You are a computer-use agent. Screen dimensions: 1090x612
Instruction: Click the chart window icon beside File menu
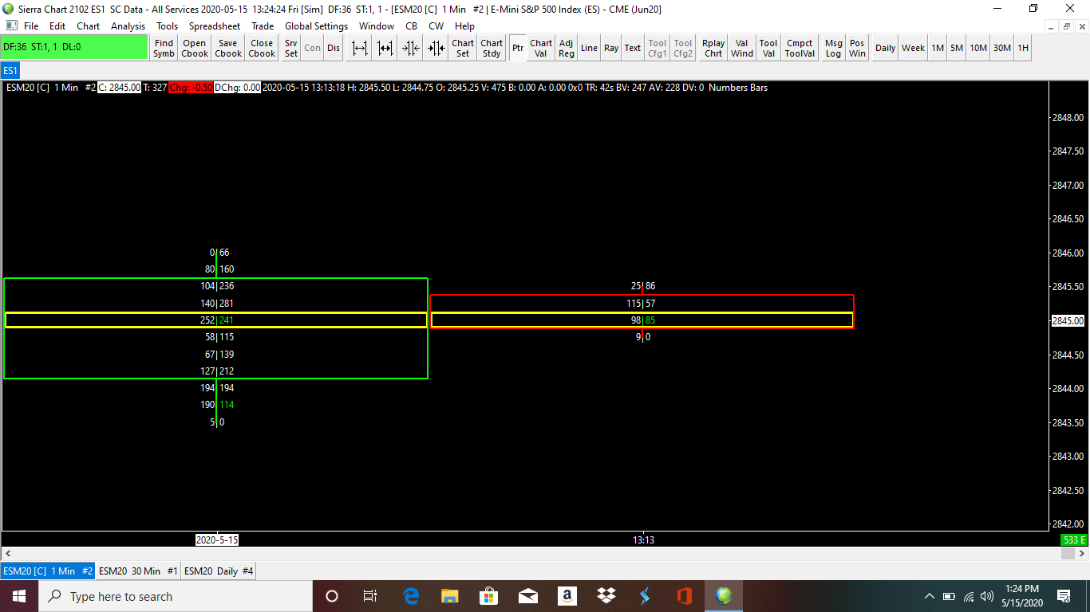pyautogui.click(x=11, y=26)
